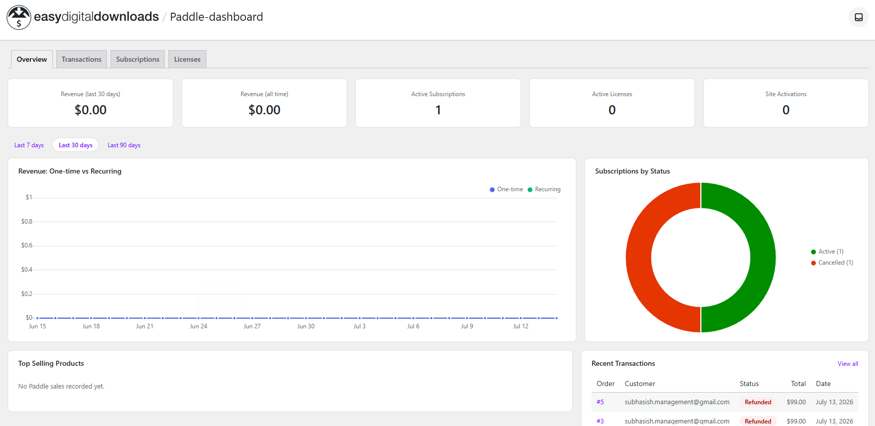Viewport: 875px width, 426px height.
Task: Click the Status column header
Action: click(x=749, y=384)
